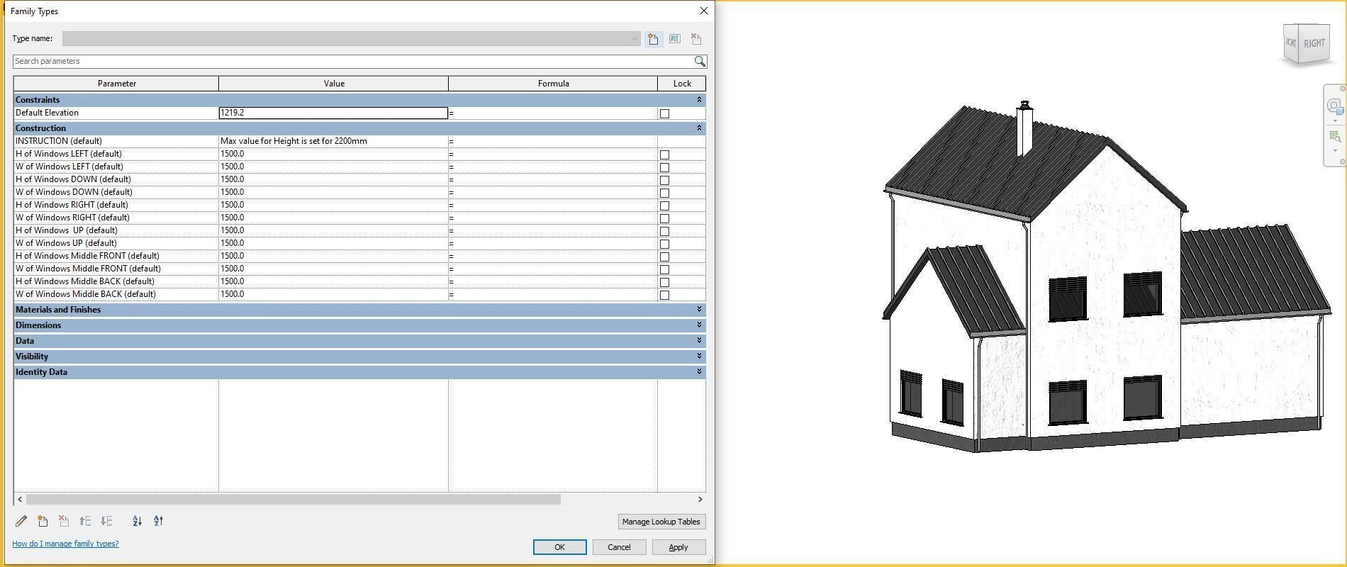
Task: Click the Edit Parameter pencil icon
Action: (21, 521)
